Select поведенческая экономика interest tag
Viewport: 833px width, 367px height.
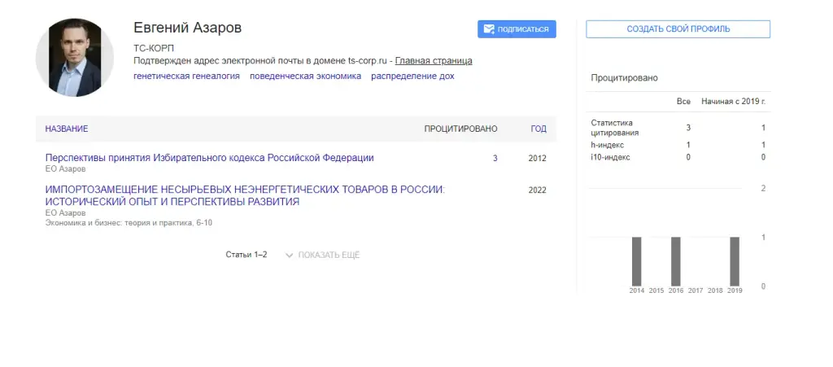(x=306, y=76)
